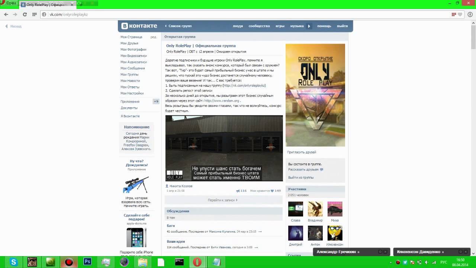Click the +9 applications counter
This screenshot has height=268, width=476.
[x=156, y=102]
